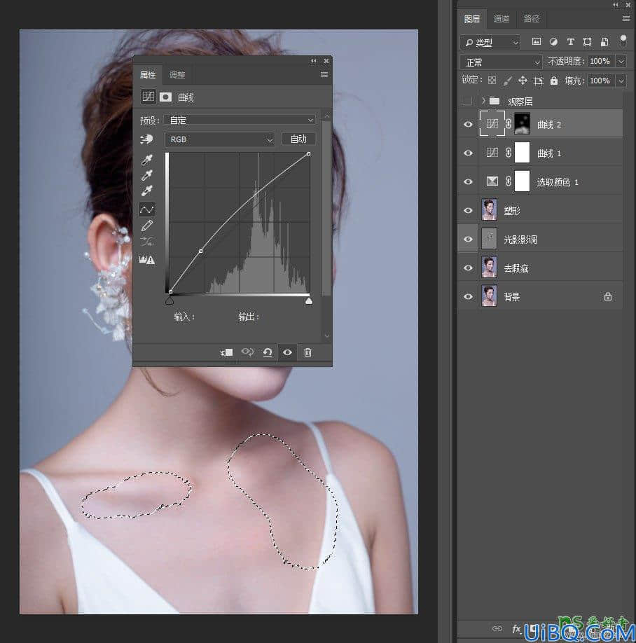636x643 pixels.
Task: Filter layers by shape type
Action: pyautogui.click(x=587, y=41)
